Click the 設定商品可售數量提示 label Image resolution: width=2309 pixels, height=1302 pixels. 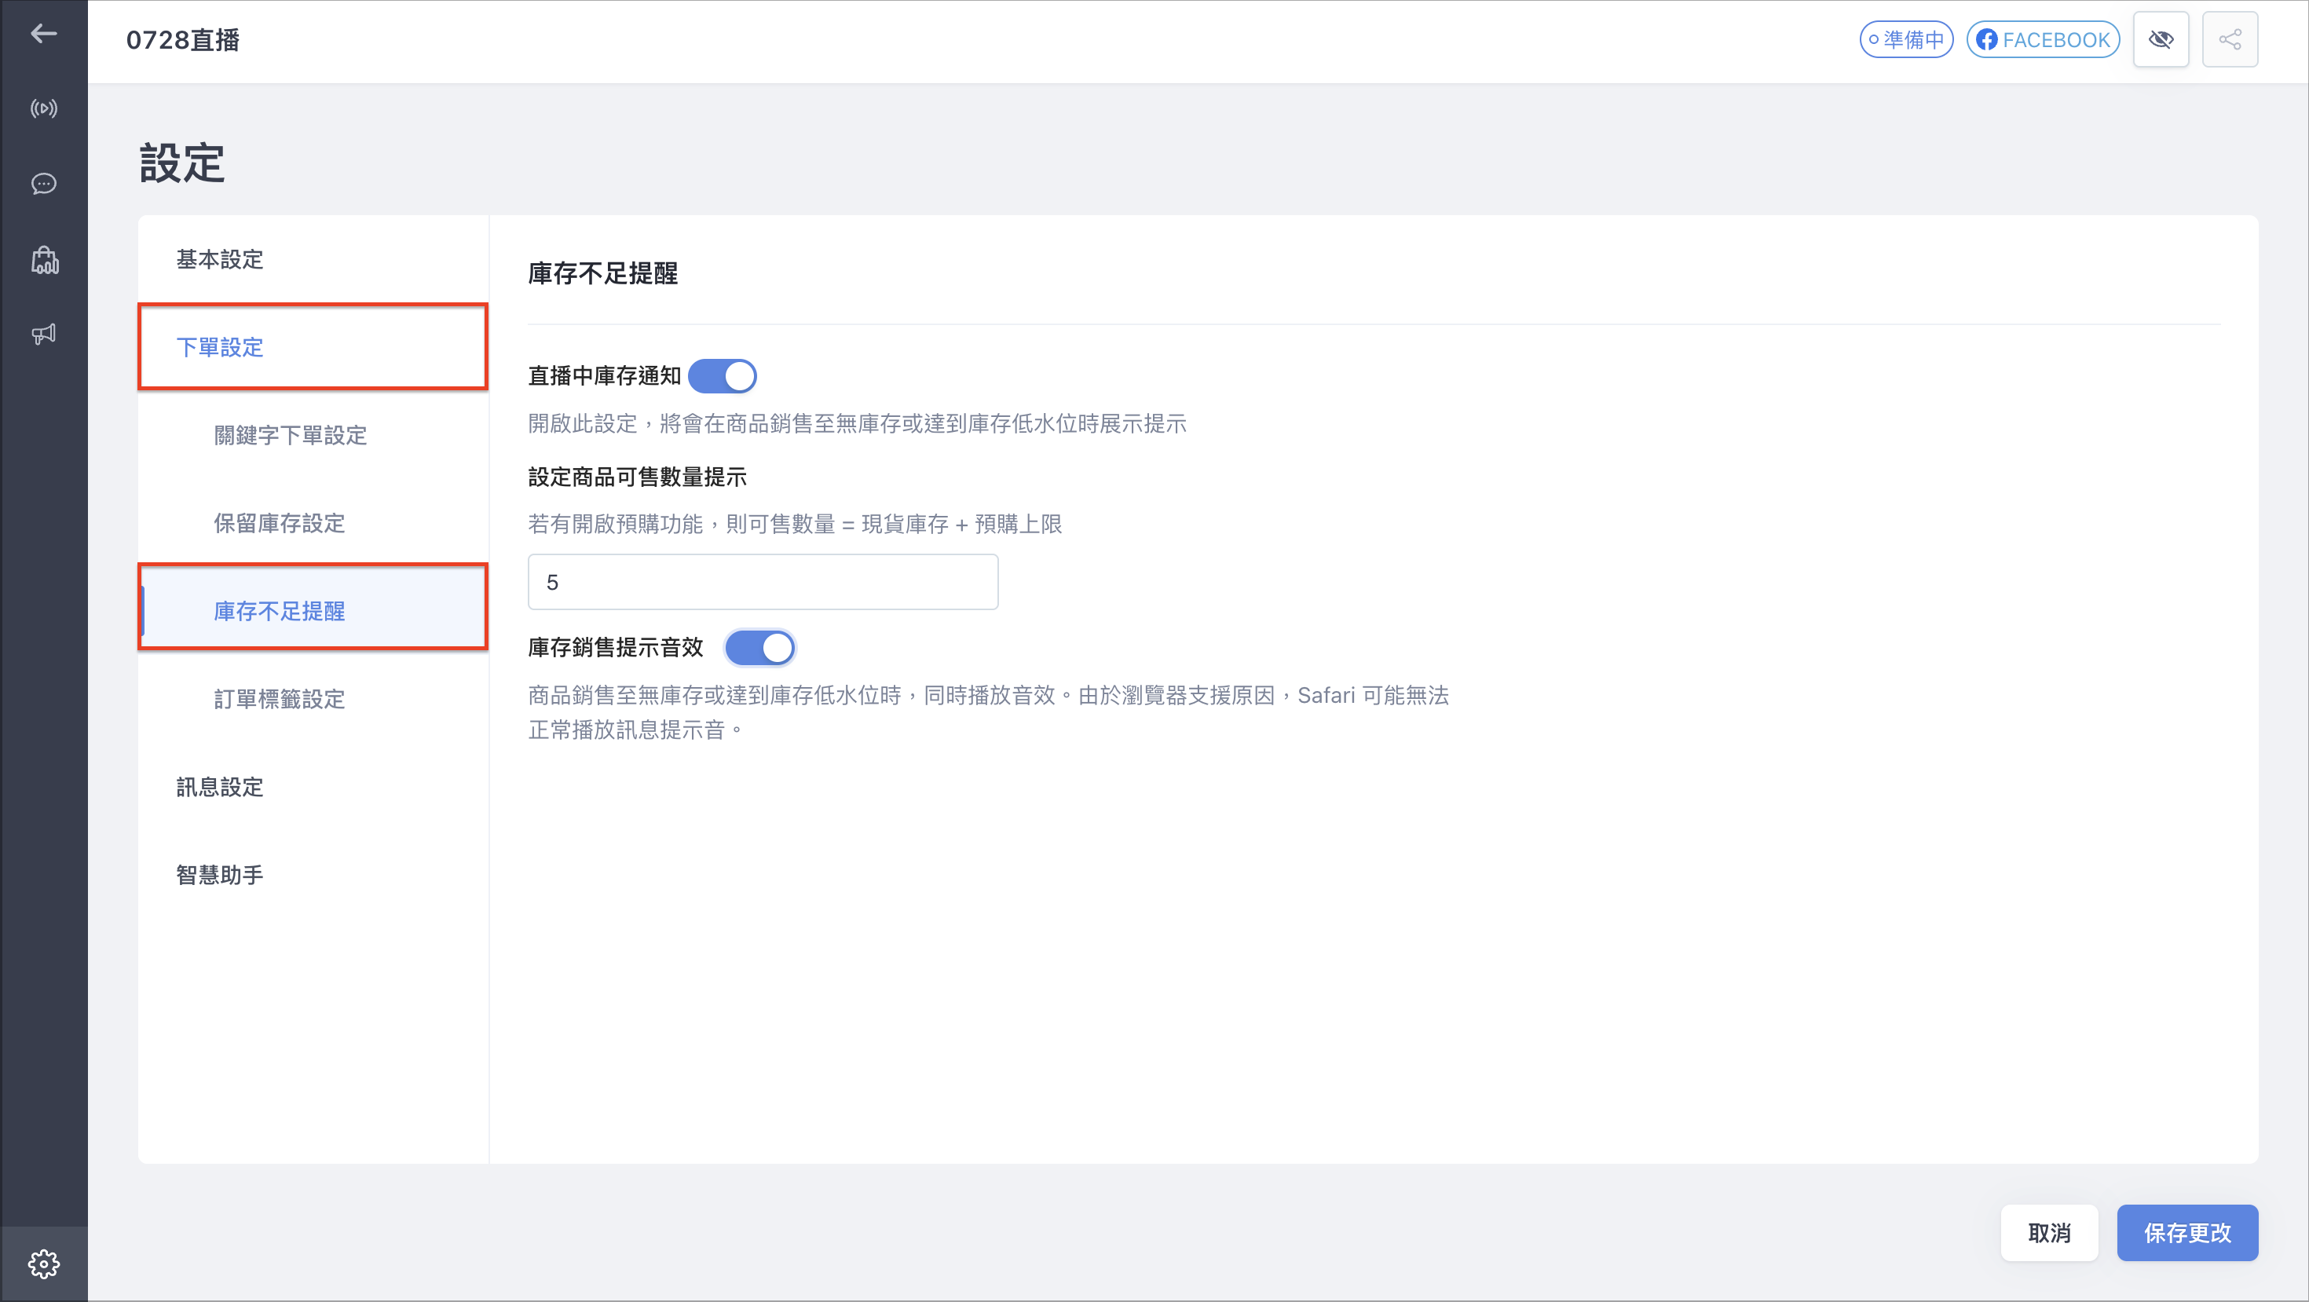click(637, 477)
